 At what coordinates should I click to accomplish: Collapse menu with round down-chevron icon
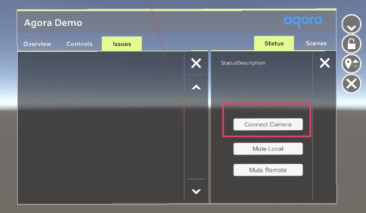(351, 24)
